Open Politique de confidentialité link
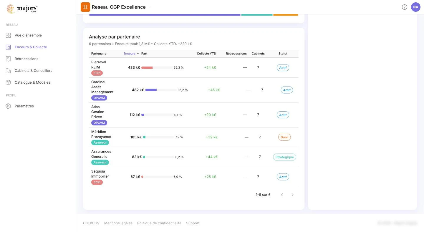The image size is (424, 232). (x=159, y=223)
